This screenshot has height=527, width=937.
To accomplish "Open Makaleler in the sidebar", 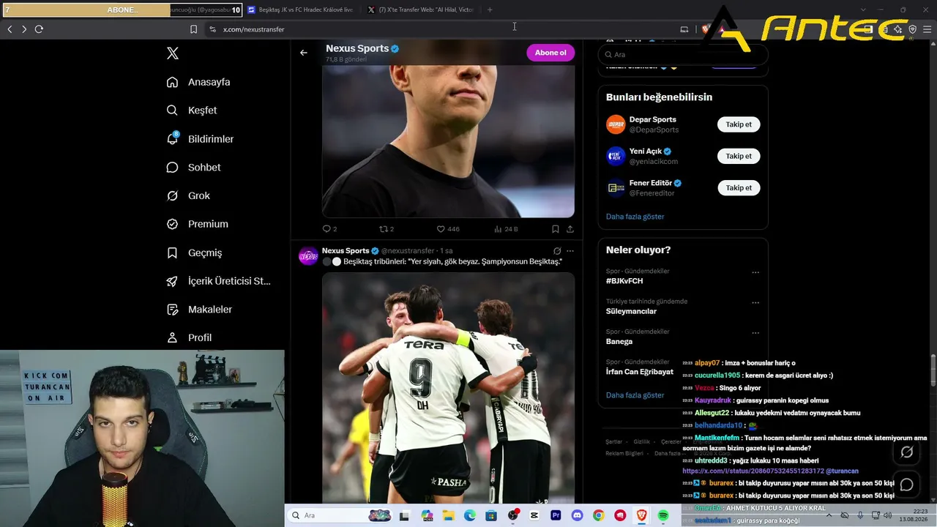I will pyautogui.click(x=199, y=310).
